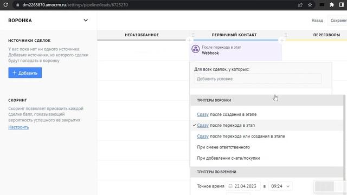This screenshot has width=347, height=195.
Task: Select the НЕРАЗОБРАННОЕ stage header
Action: tap(142, 35)
